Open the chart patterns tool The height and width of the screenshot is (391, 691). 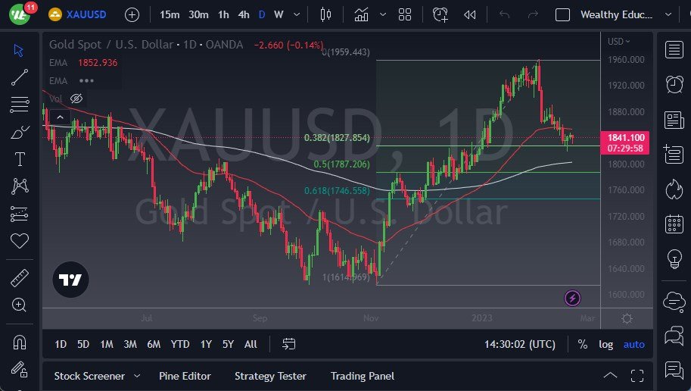coord(20,186)
